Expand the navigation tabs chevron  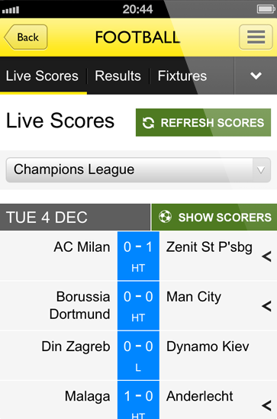tap(256, 76)
